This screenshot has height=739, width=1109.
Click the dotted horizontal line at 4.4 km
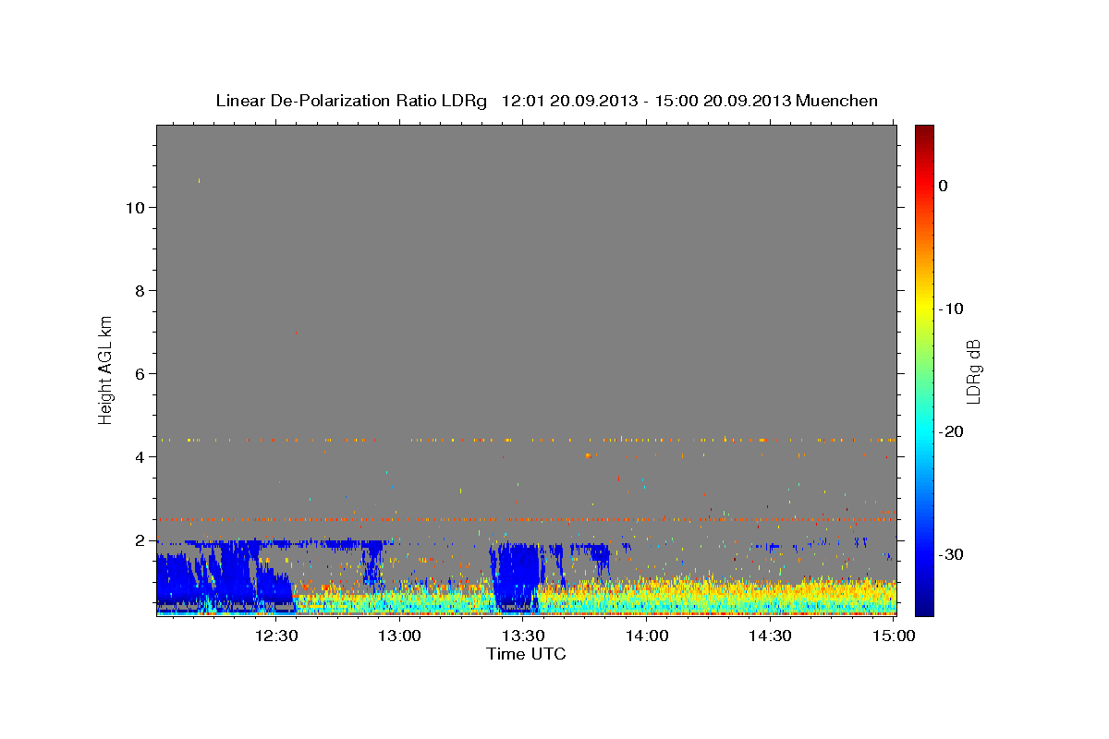click(526, 440)
